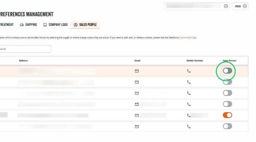Click the phone icon in last row
The image size is (256, 142).
point(189,126)
